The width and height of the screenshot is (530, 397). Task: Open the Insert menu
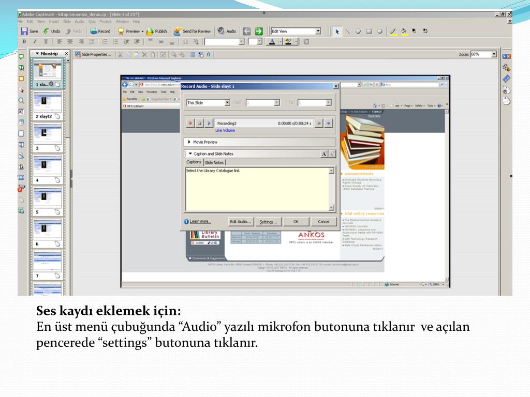[54, 21]
